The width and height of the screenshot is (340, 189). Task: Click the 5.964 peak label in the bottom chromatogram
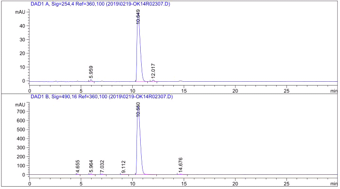(x=91, y=166)
